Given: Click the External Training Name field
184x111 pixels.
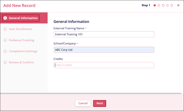Looking at the screenshot, I should click(x=104, y=34).
